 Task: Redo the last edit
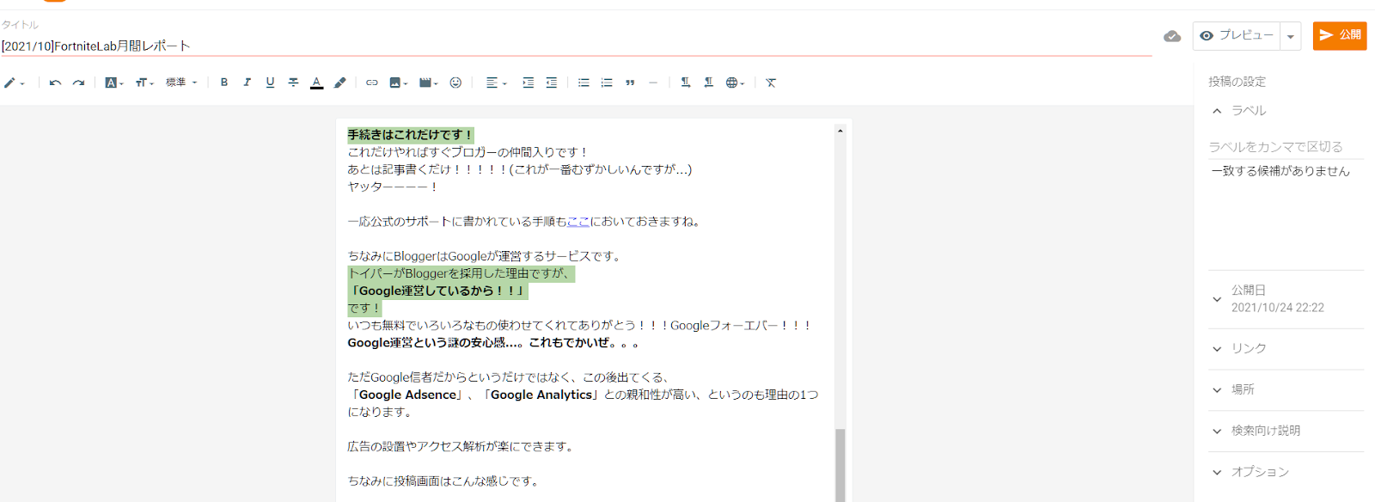78,83
